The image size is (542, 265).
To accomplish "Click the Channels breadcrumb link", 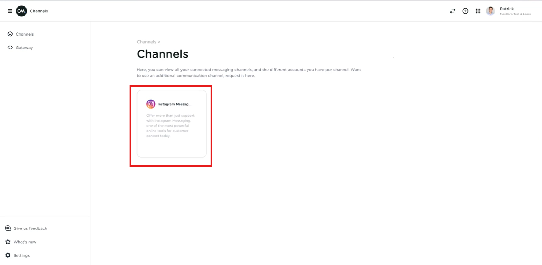I will pos(146,42).
